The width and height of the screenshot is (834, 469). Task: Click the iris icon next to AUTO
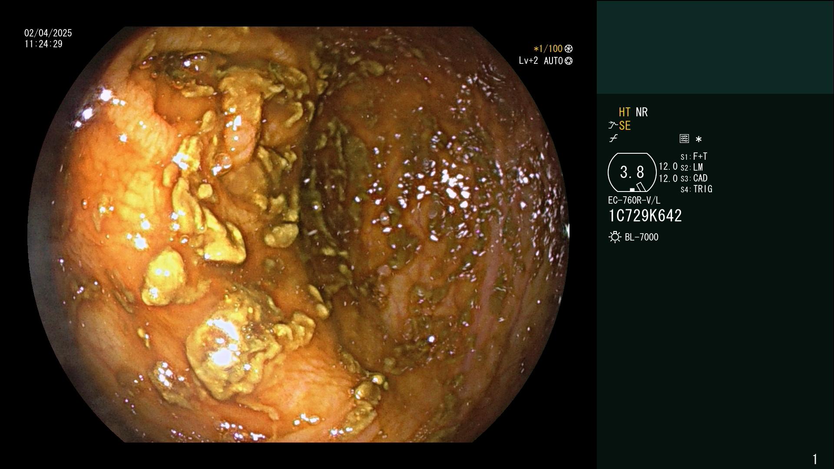[569, 61]
